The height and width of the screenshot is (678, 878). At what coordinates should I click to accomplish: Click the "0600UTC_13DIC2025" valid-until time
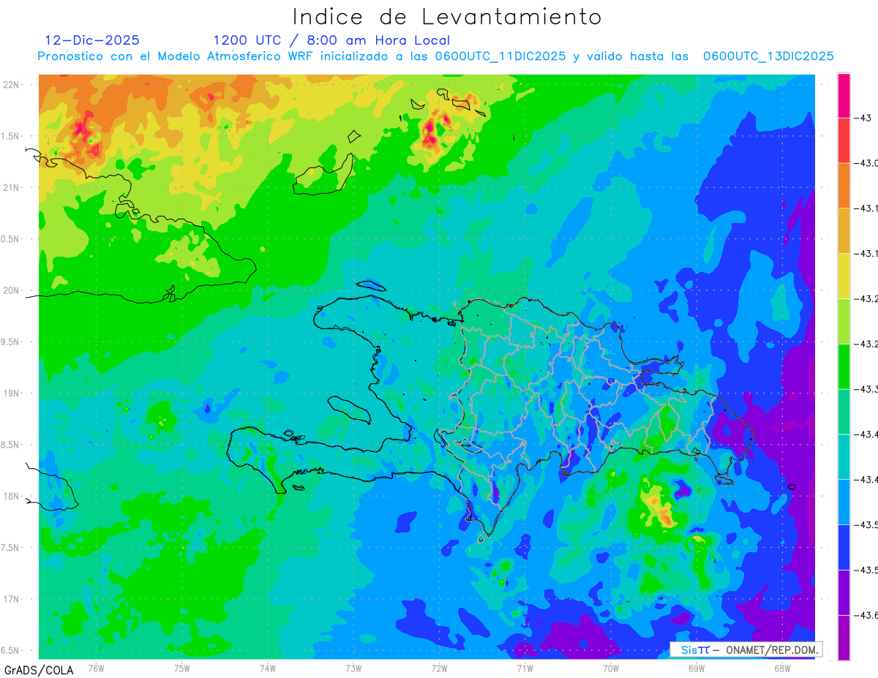click(768, 56)
